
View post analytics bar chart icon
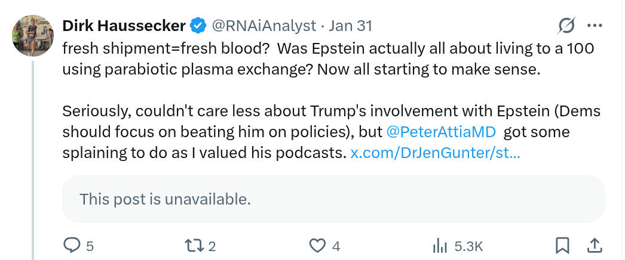pos(440,245)
